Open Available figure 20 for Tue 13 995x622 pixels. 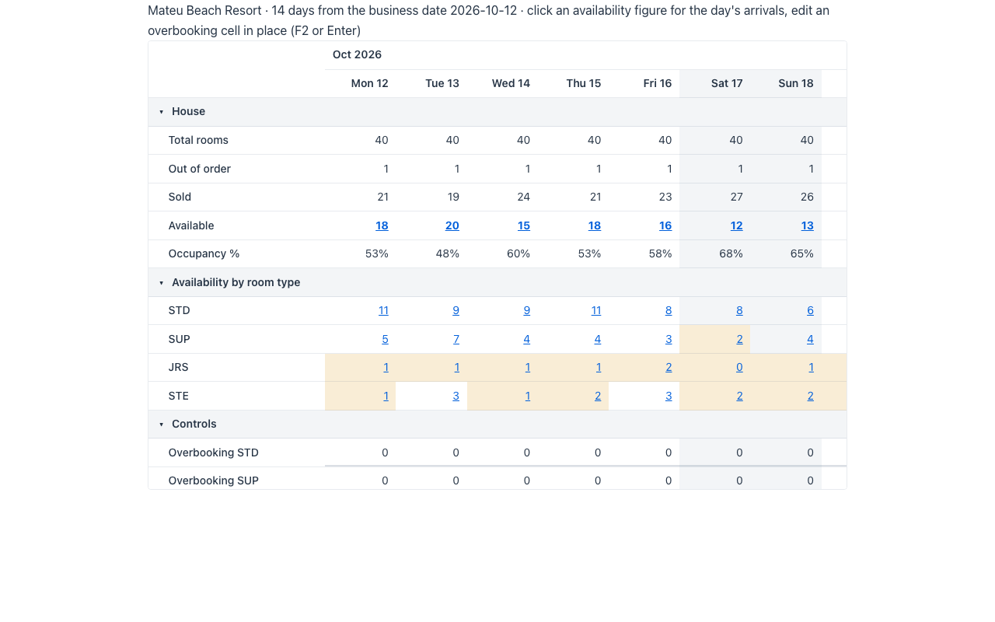(452, 225)
